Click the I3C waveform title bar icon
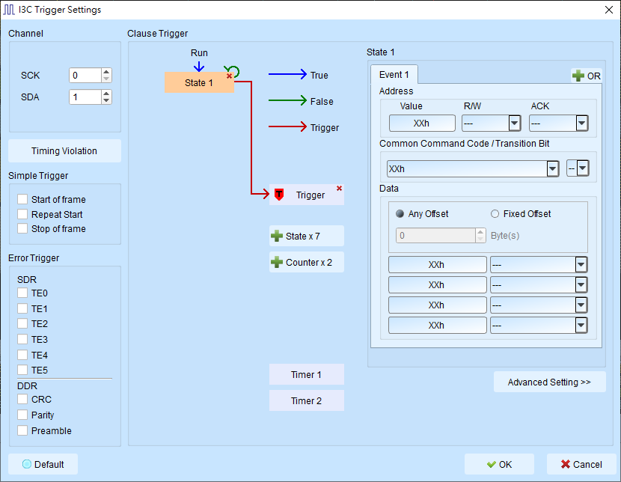The width and height of the screenshot is (621, 482). (9, 10)
